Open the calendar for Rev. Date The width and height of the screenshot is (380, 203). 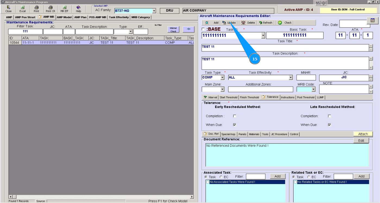click(x=372, y=21)
